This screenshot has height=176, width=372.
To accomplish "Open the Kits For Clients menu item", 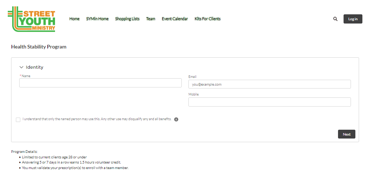I will [208, 19].
